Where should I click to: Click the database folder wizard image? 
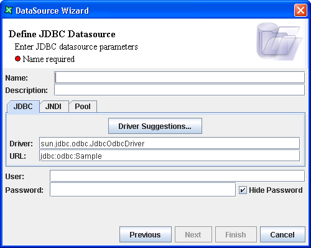(x=279, y=42)
